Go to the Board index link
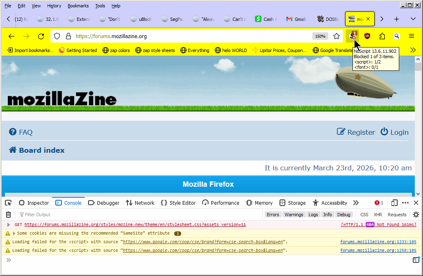This screenshot has height=276, width=423. click(x=37, y=150)
